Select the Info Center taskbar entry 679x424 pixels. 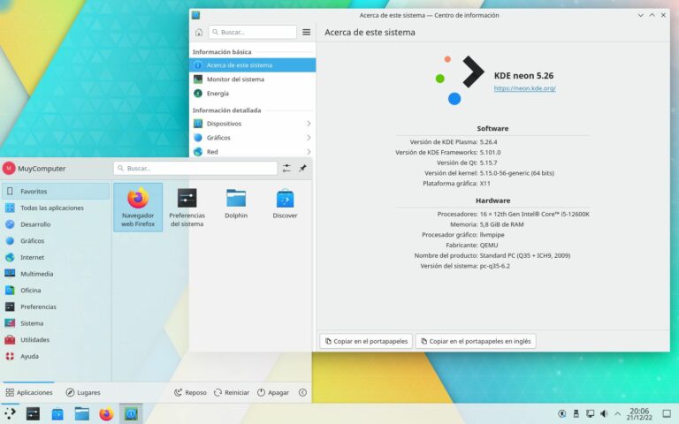pos(131,414)
